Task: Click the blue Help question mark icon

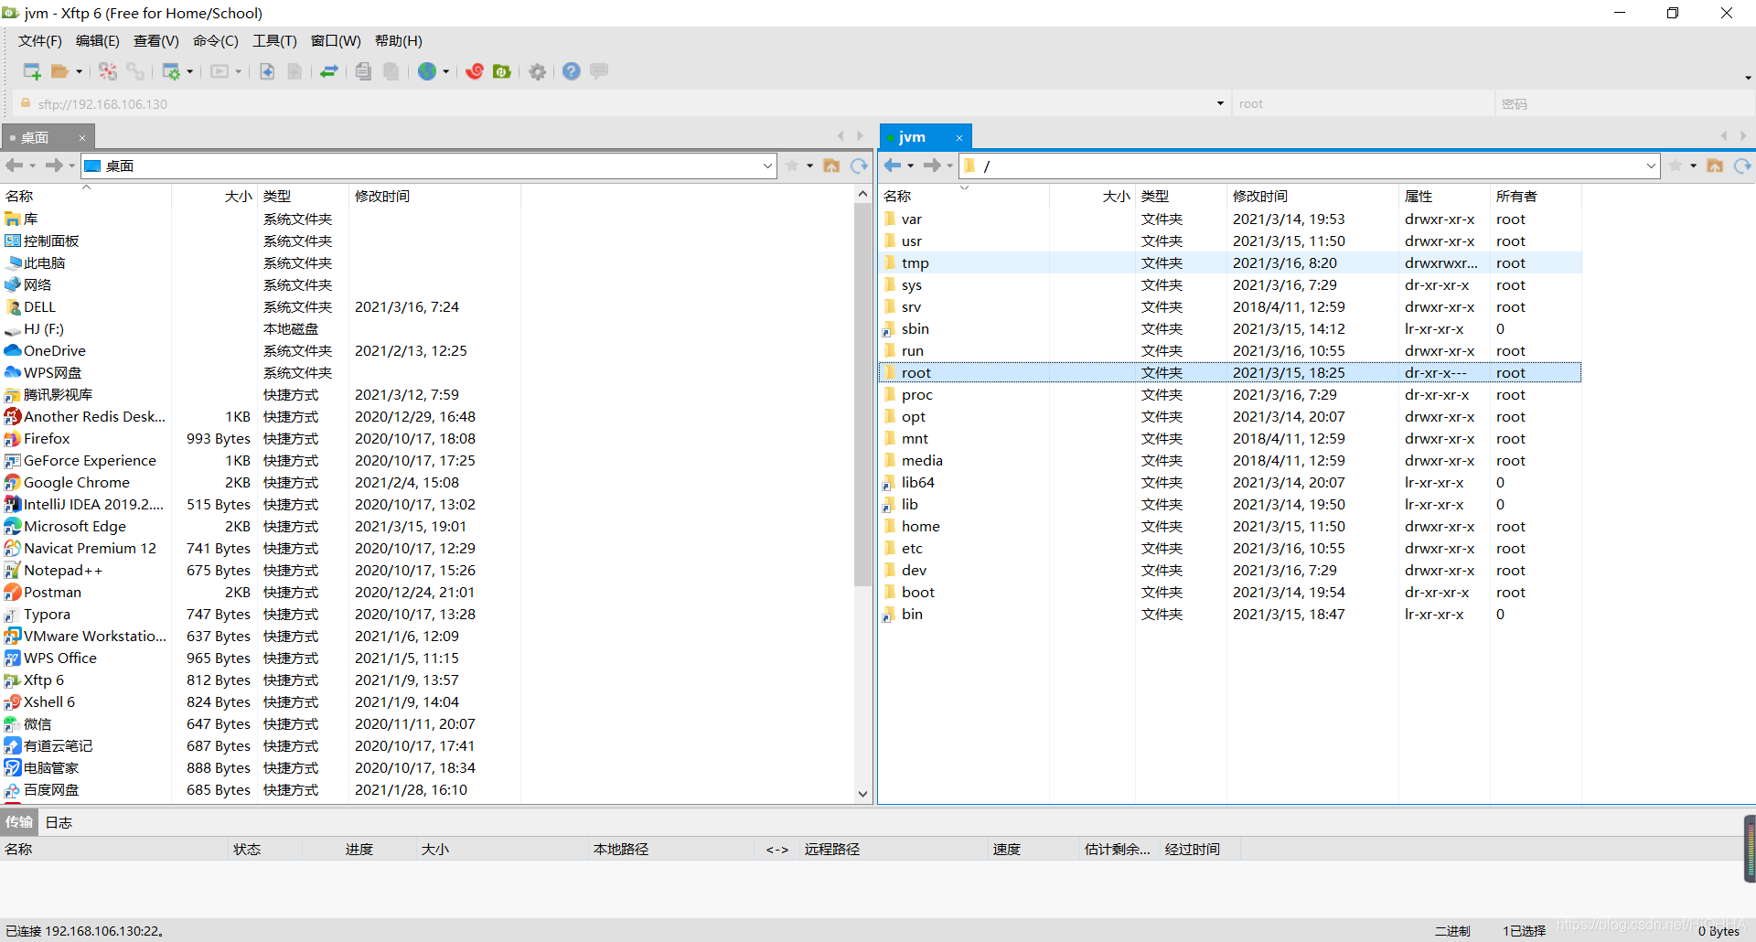Action: [572, 71]
